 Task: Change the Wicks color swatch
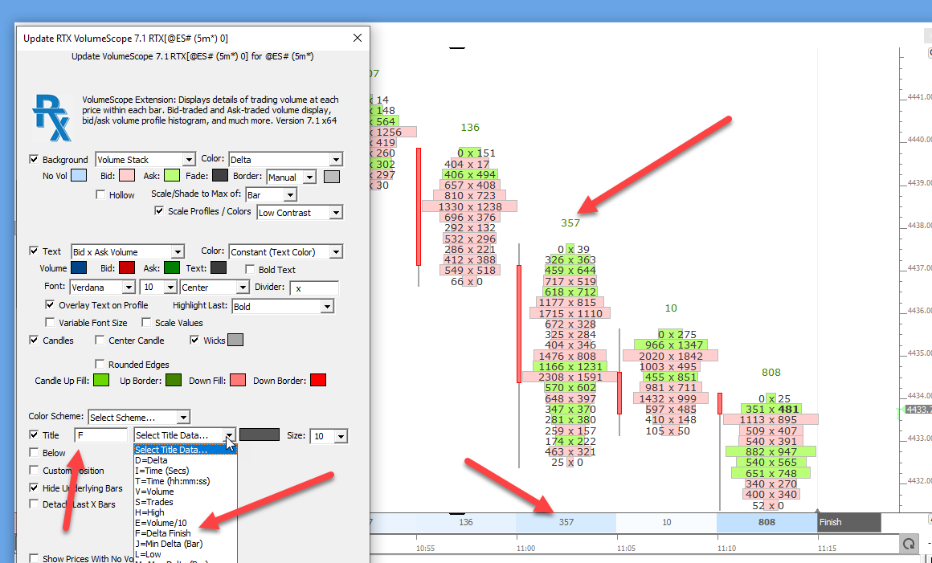point(235,341)
